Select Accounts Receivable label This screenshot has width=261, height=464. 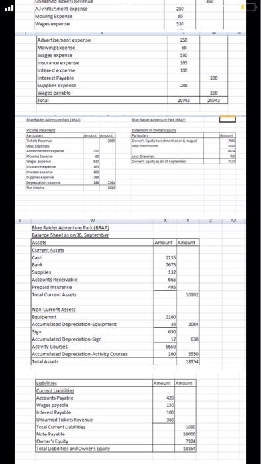[x=55, y=280]
